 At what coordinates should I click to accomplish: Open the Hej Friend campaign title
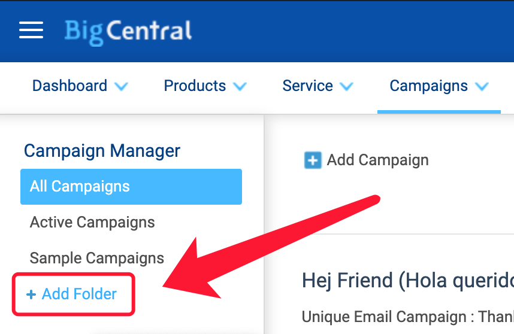(x=408, y=281)
